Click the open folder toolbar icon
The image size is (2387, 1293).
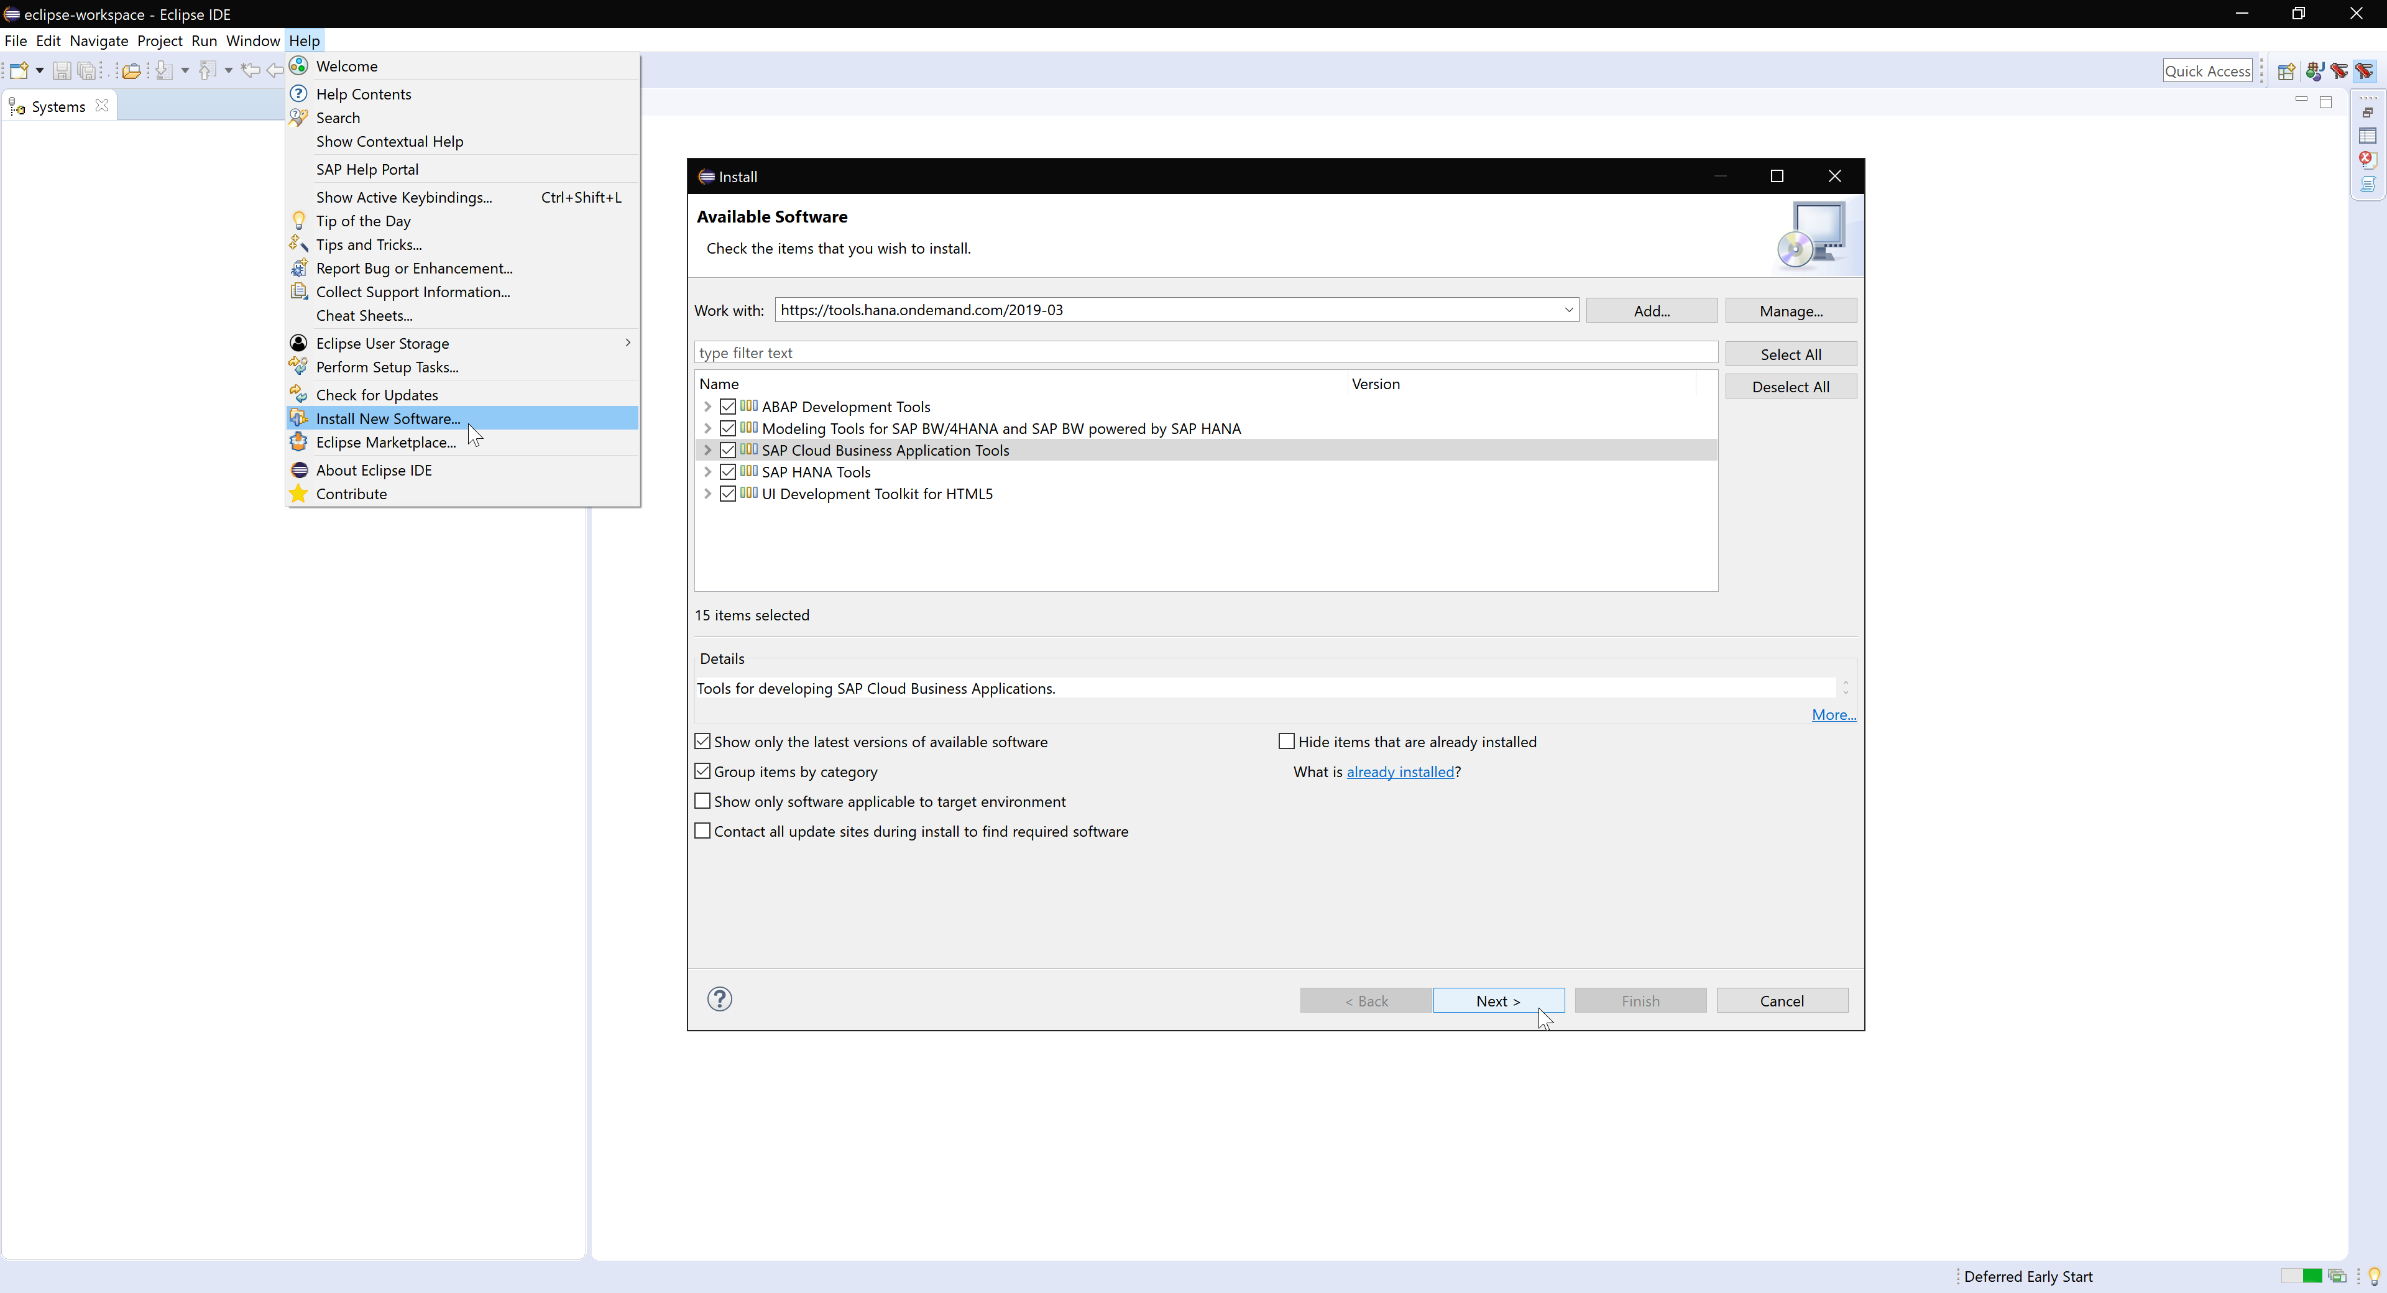coord(131,70)
